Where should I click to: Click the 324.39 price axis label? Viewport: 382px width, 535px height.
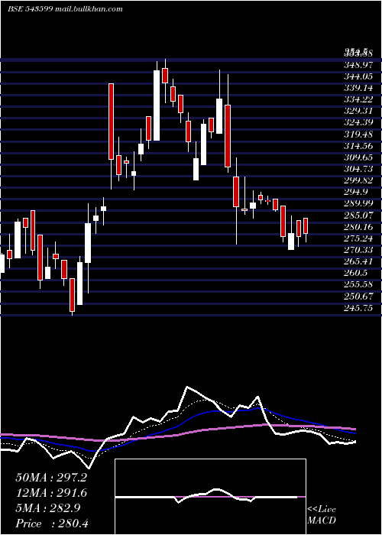(358, 122)
